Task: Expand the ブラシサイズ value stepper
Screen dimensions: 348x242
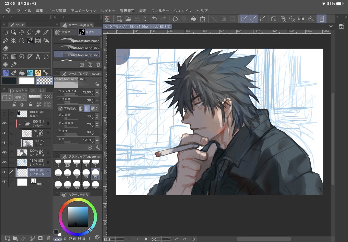Action: [93, 92]
